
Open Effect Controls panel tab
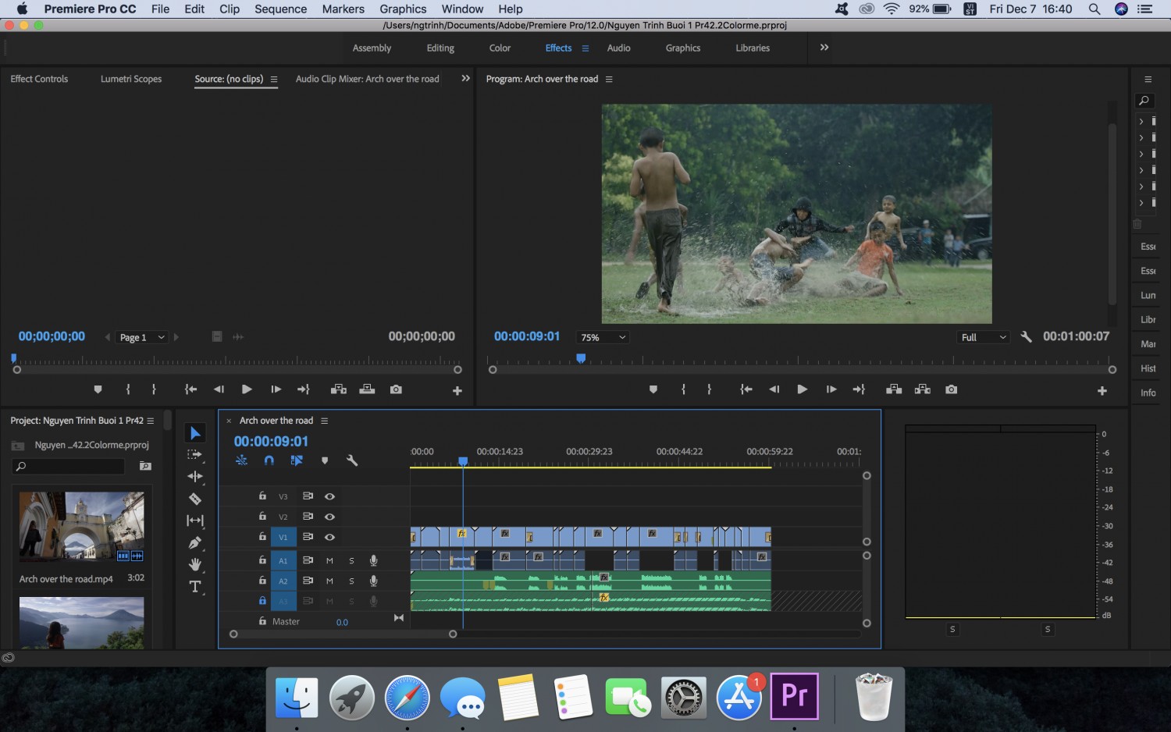[39, 79]
